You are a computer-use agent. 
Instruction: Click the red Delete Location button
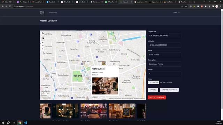(x=157, y=97)
